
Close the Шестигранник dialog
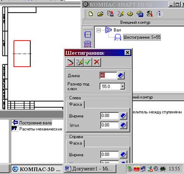tap(127, 53)
